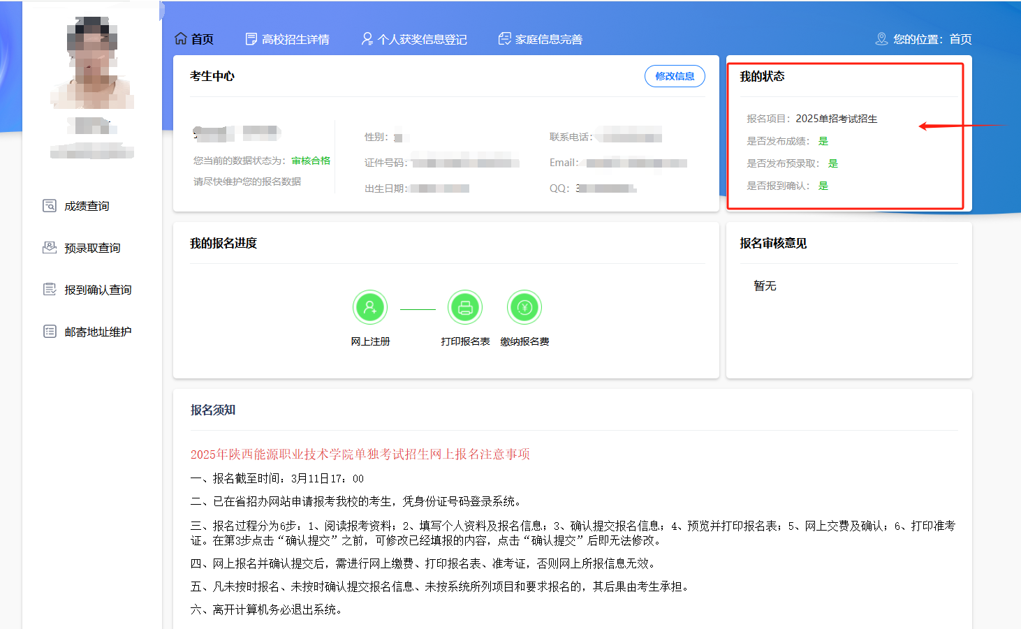
Task: Click the home icon beside 首页
Action: (x=181, y=38)
